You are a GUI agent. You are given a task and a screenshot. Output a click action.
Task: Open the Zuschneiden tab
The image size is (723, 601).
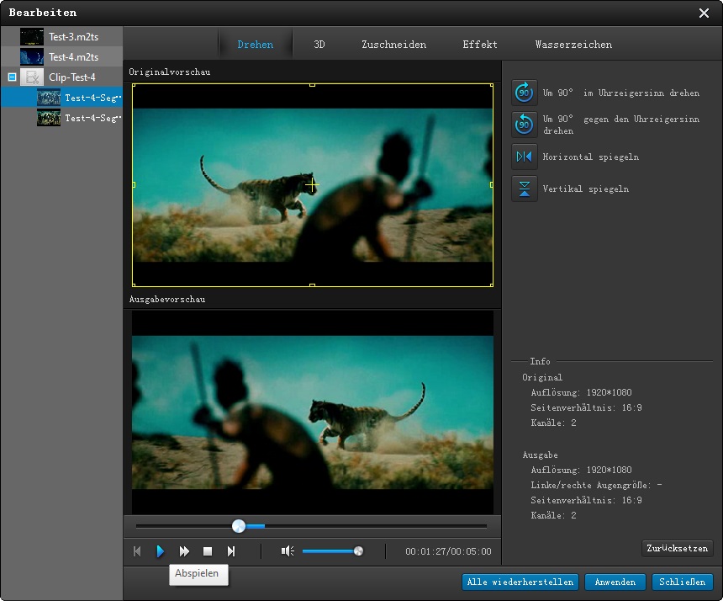point(393,45)
